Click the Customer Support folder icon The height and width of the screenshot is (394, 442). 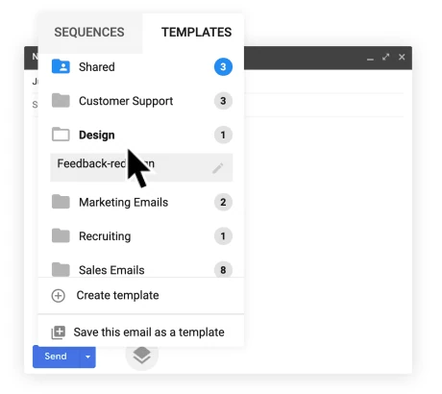tap(61, 101)
